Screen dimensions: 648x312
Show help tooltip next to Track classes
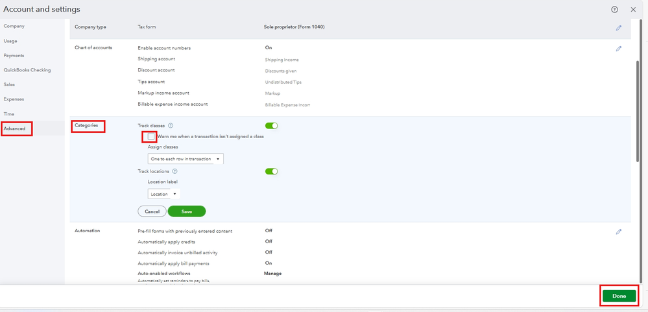171,125
